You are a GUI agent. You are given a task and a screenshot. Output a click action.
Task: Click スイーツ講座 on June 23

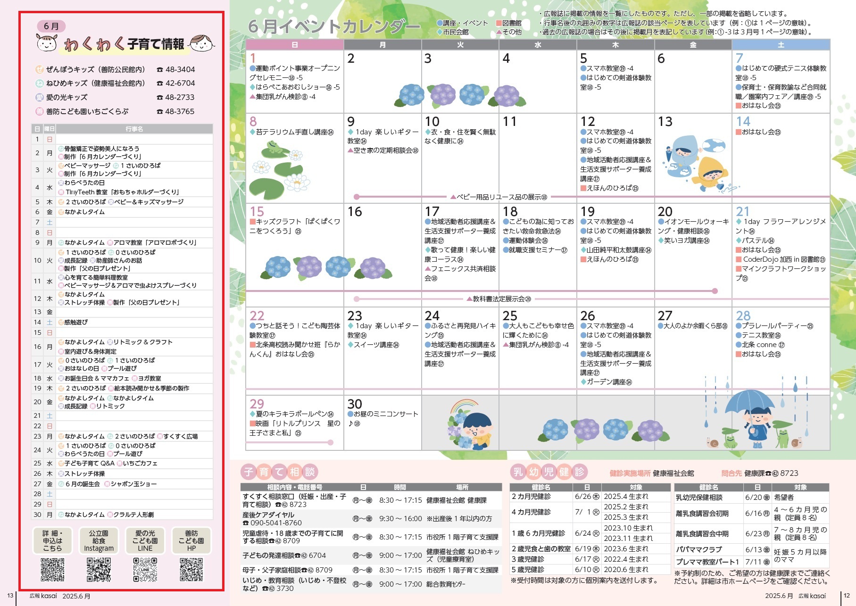coord(374,345)
